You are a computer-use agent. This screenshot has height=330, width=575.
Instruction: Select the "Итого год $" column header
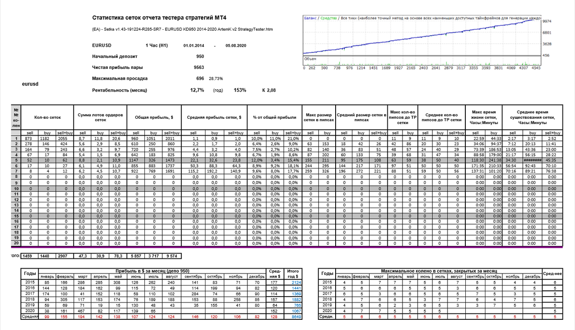pos(294,274)
